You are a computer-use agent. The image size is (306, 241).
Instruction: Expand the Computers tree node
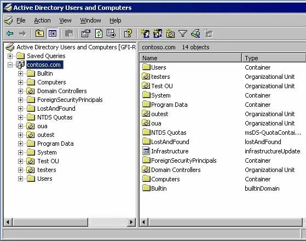[20, 82]
